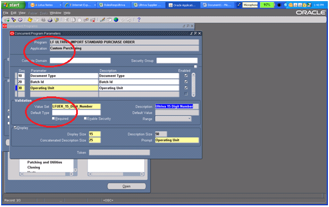The width and height of the screenshot is (329, 207).
Task: Switch to Oracle Applications taskbar button
Action: (182, 5)
